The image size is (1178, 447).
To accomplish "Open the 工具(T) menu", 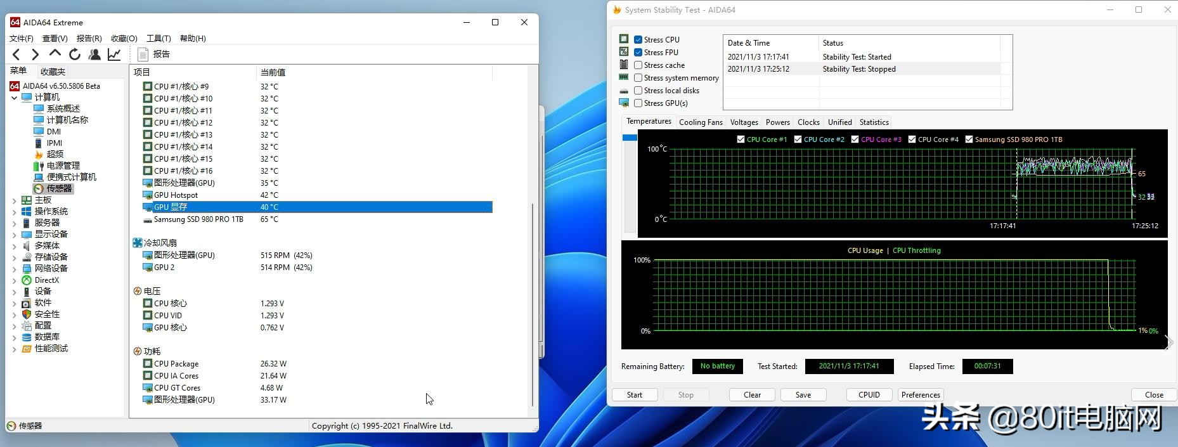I will click(159, 38).
